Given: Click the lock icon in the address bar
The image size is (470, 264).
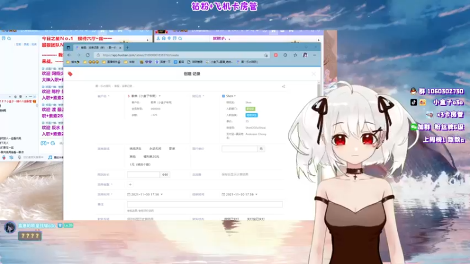Looking at the screenshot, I should pyautogui.click(x=98, y=55).
